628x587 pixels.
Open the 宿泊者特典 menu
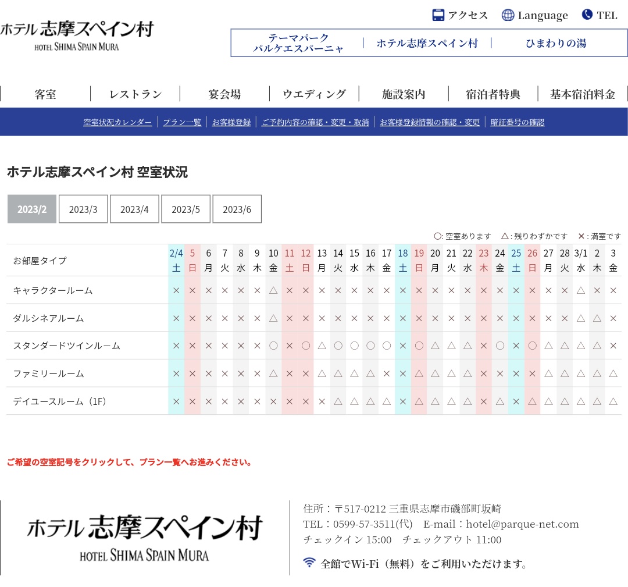pyautogui.click(x=493, y=94)
